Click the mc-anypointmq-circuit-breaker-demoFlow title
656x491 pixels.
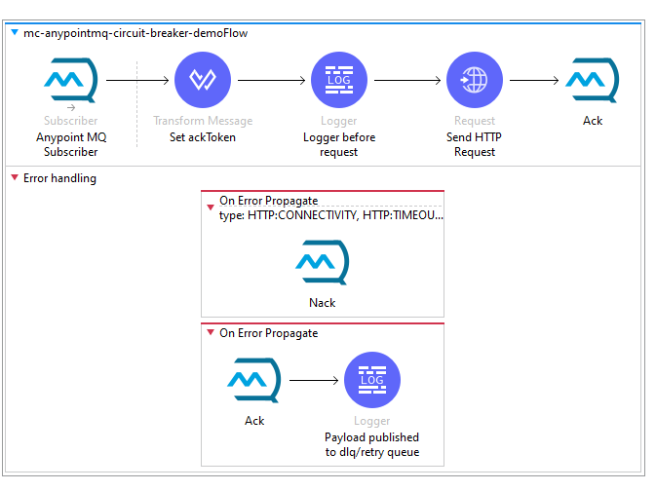[x=135, y=33]
